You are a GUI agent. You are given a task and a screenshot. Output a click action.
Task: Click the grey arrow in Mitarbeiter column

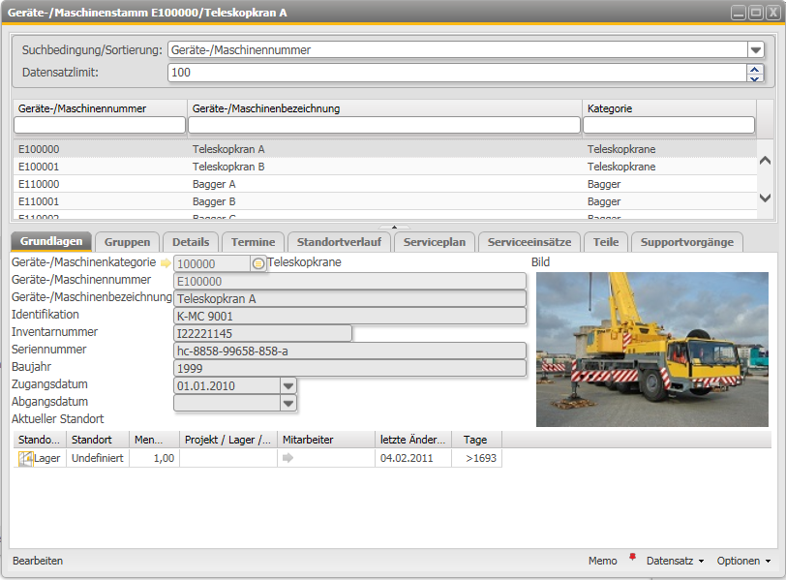point(287,458)
